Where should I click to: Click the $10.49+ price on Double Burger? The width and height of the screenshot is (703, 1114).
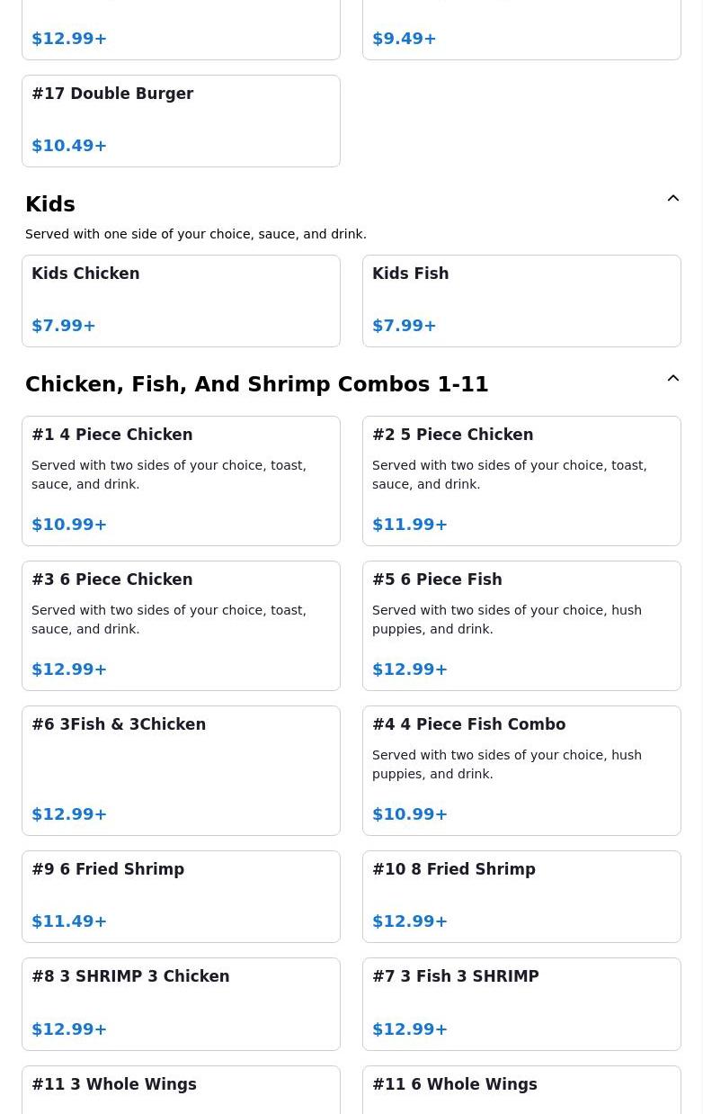(69, 146)
